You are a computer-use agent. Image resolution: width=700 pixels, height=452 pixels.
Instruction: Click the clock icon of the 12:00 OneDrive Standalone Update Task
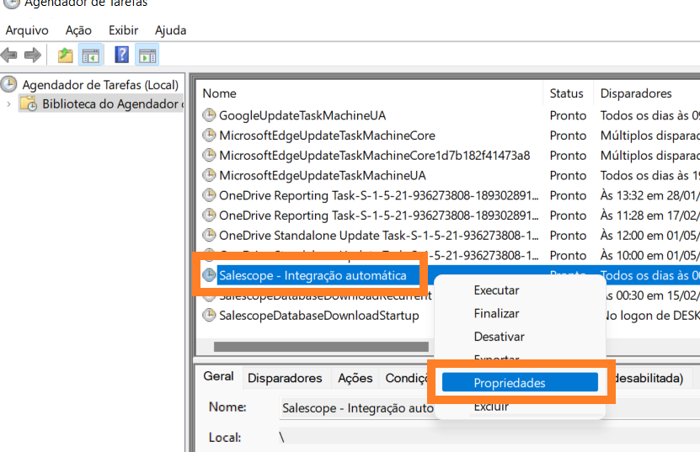pyautogui.click(x=209, y=235)
